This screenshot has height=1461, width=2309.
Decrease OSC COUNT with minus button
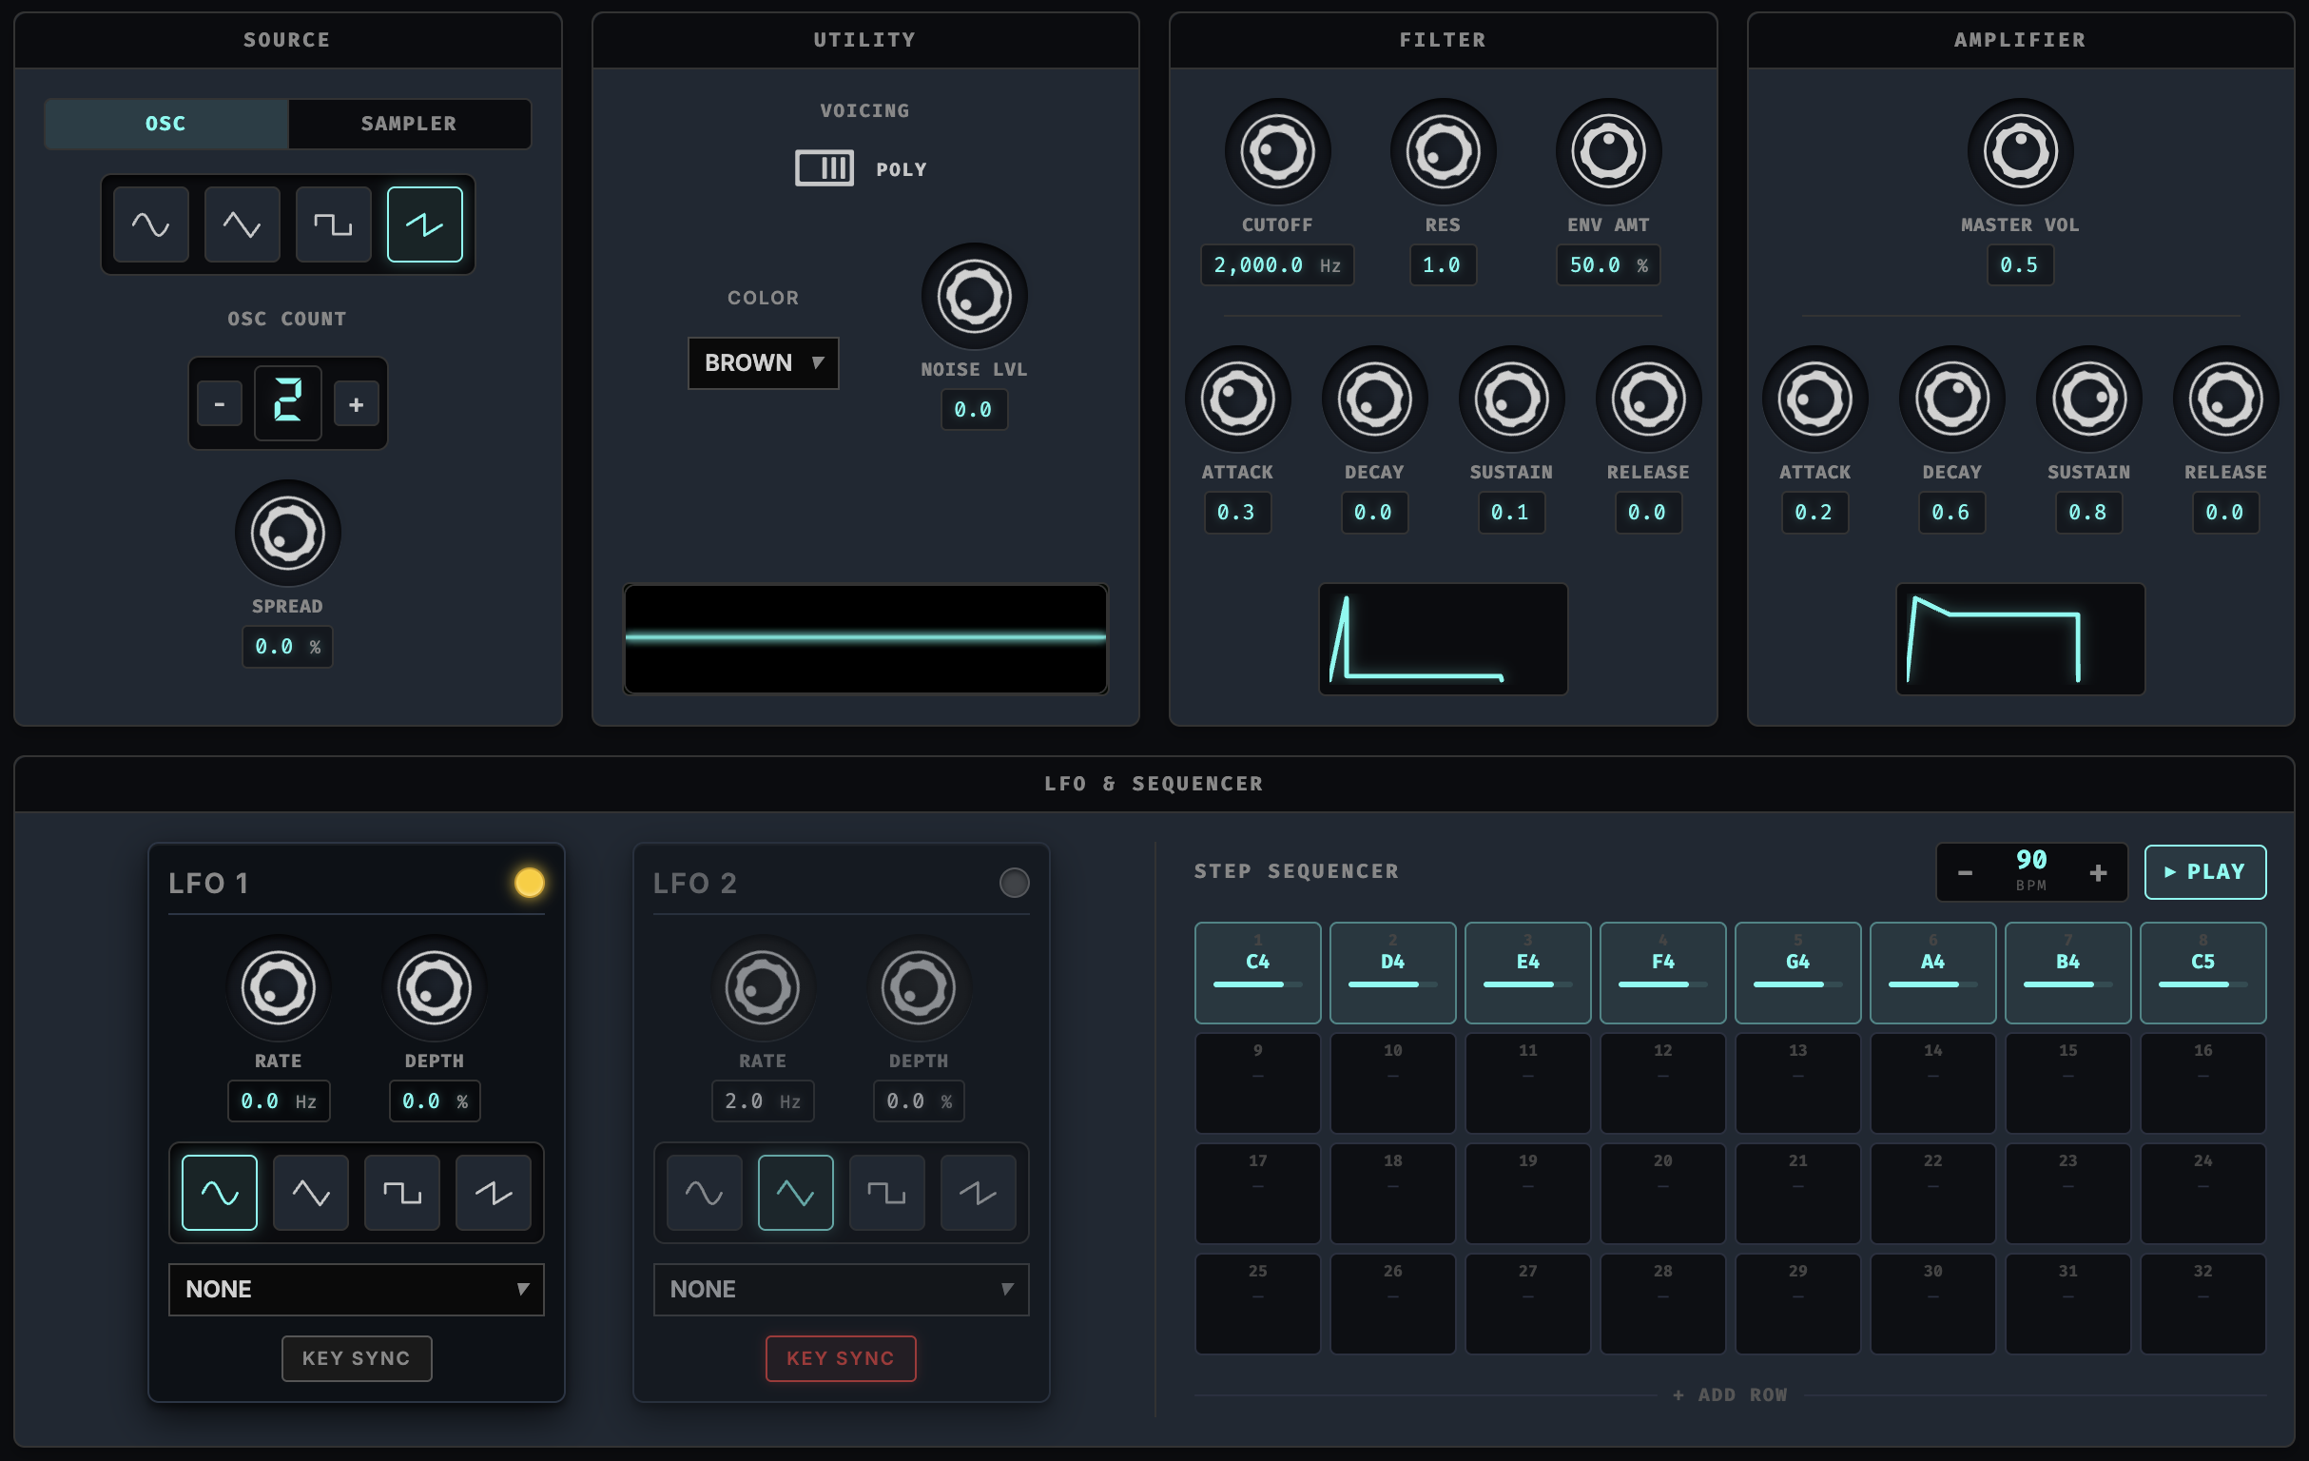pos(220,404)
